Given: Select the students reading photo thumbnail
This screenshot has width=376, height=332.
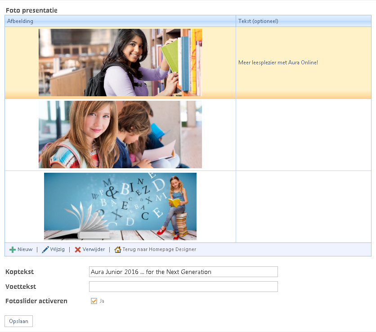Looking at the screenshot, I should pos(120,135).
